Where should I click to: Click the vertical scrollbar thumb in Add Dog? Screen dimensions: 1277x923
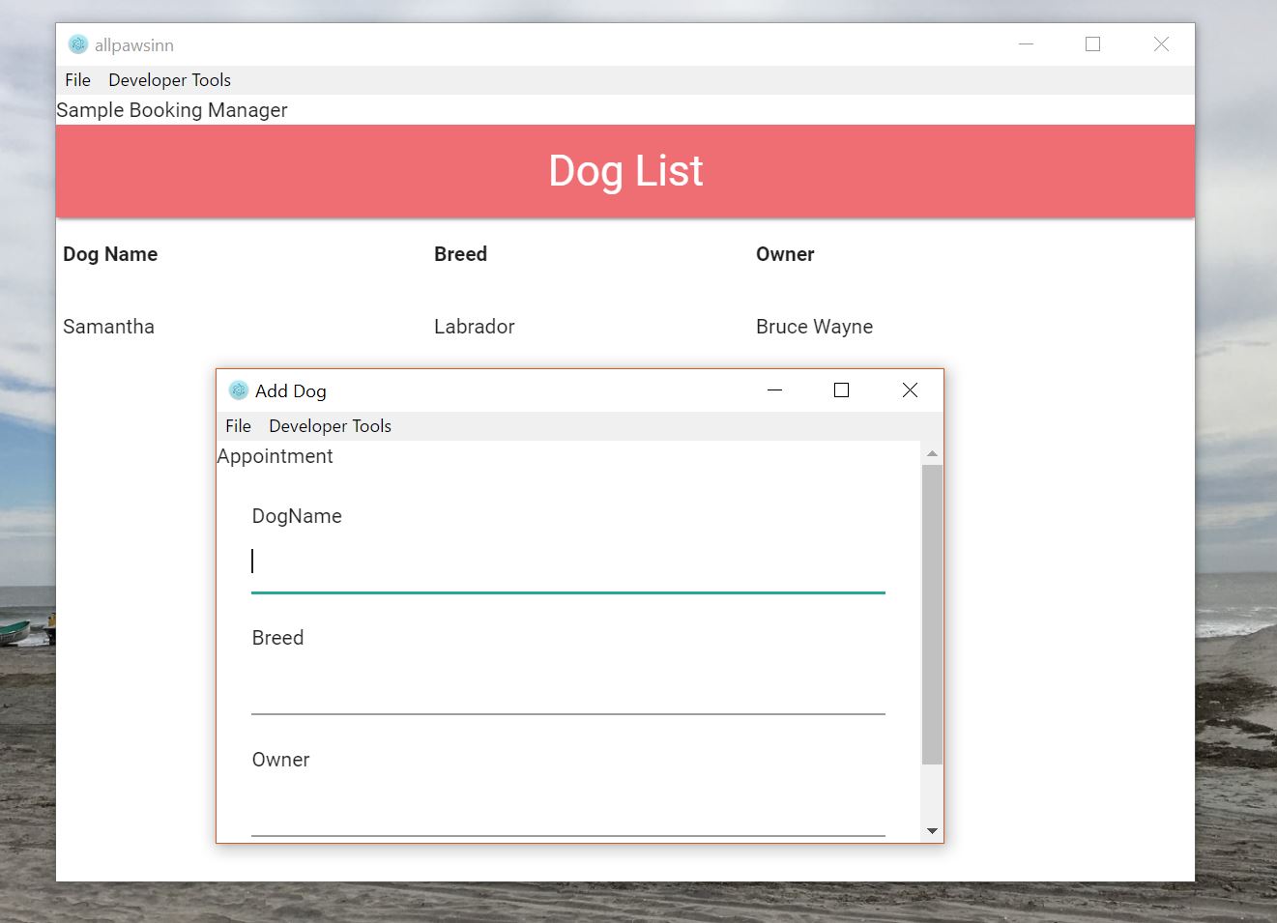[x=931, y=614]
